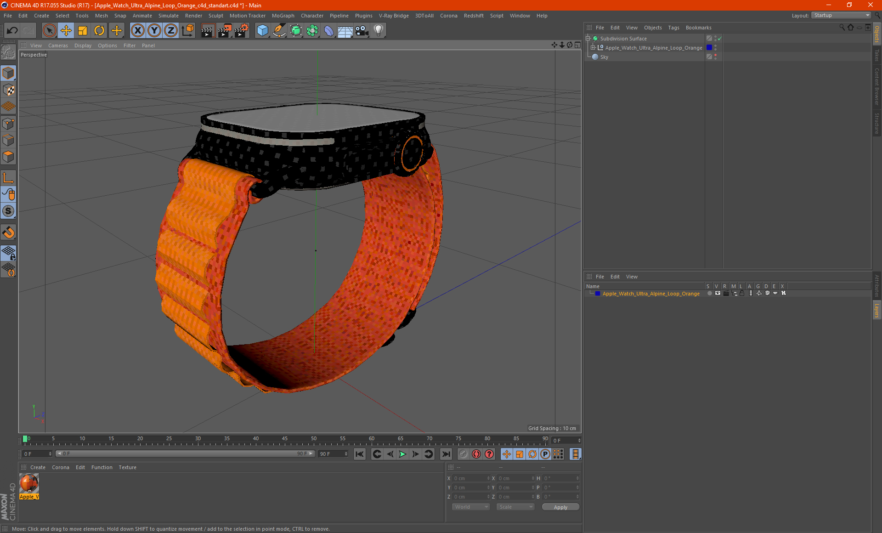This screenshot has height=533, width=882.
Task: Toggle layer solo dot
Action: point(710,293)
